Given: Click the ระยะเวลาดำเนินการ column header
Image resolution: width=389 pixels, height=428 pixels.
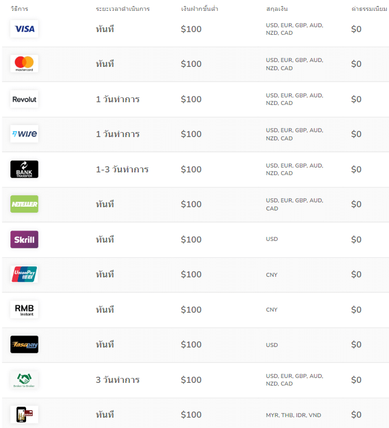Looking at the screenshot, I should 123,9.
